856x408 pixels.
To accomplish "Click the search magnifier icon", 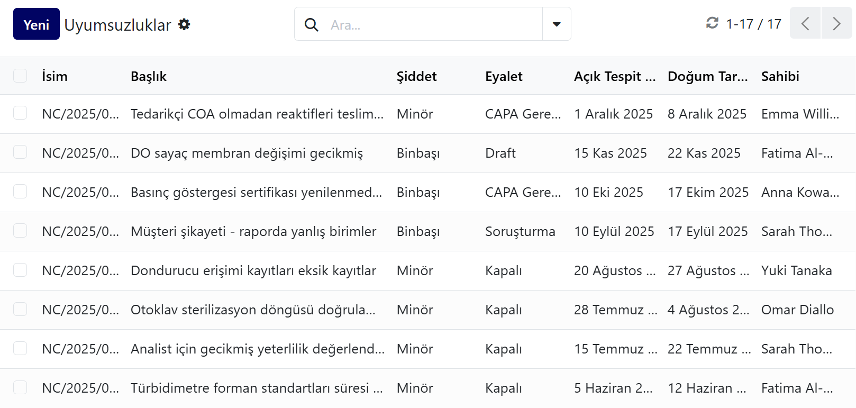I will pos(312,24).
